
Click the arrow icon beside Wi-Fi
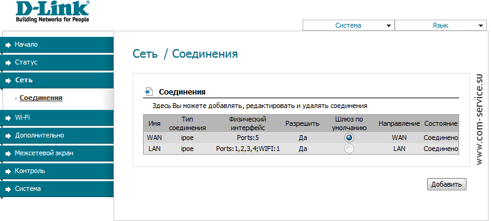click(x=9, y=118)
